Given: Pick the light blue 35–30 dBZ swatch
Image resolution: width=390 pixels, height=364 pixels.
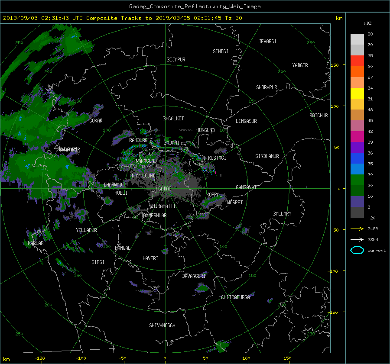Looking at the screenshot, I should tap(357, 169).
